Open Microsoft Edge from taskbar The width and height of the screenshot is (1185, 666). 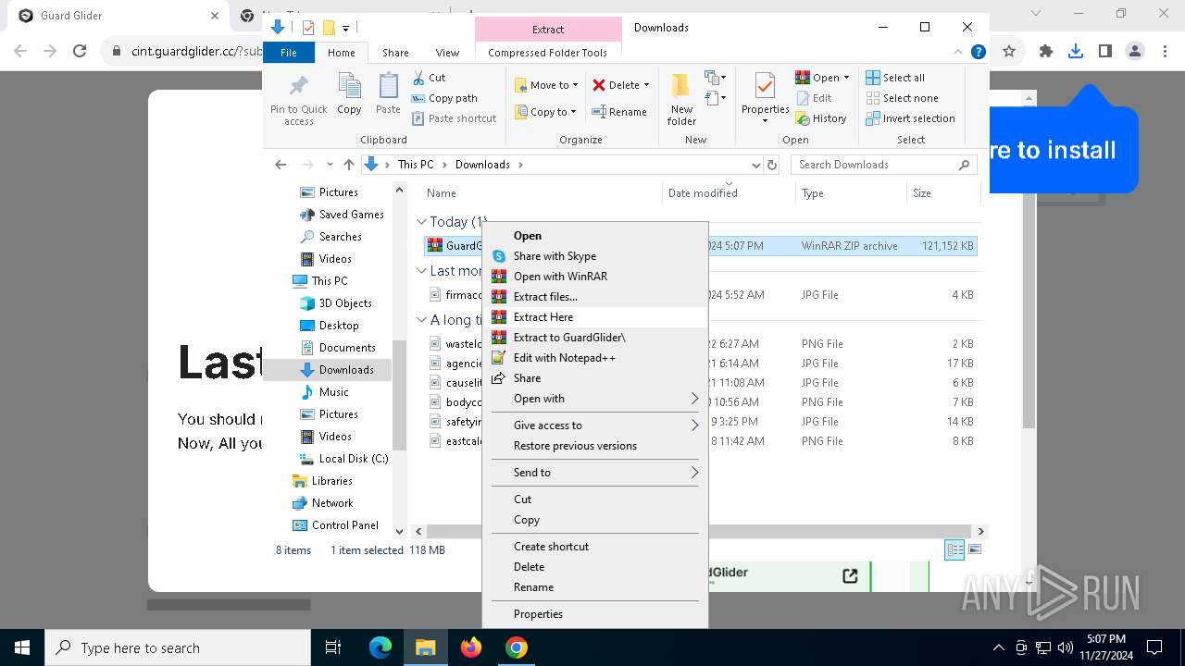(x=380, y=647)
